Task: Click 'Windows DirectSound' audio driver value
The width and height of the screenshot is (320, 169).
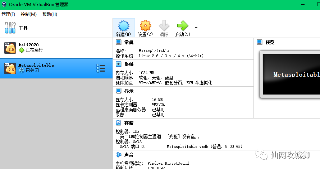Action: coord(168,163)
